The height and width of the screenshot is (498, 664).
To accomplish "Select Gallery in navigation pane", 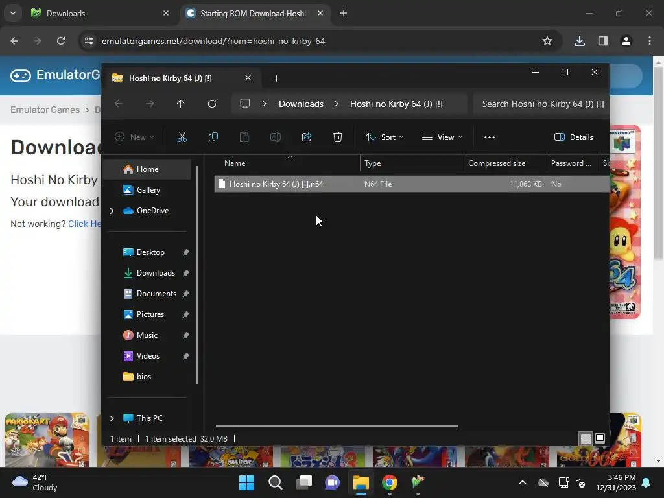I will 147,190.
